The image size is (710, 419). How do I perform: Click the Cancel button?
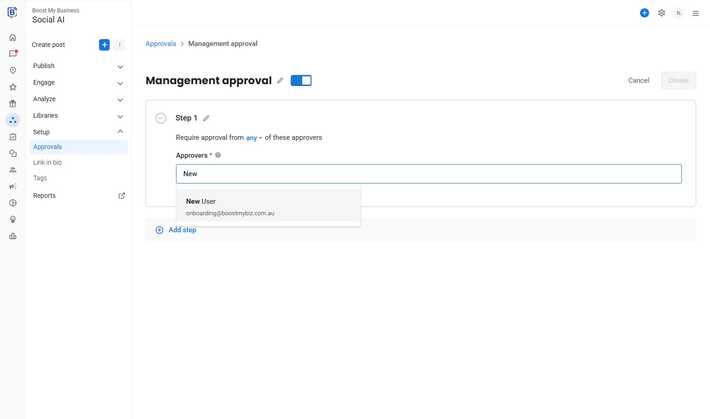point(639,80)
